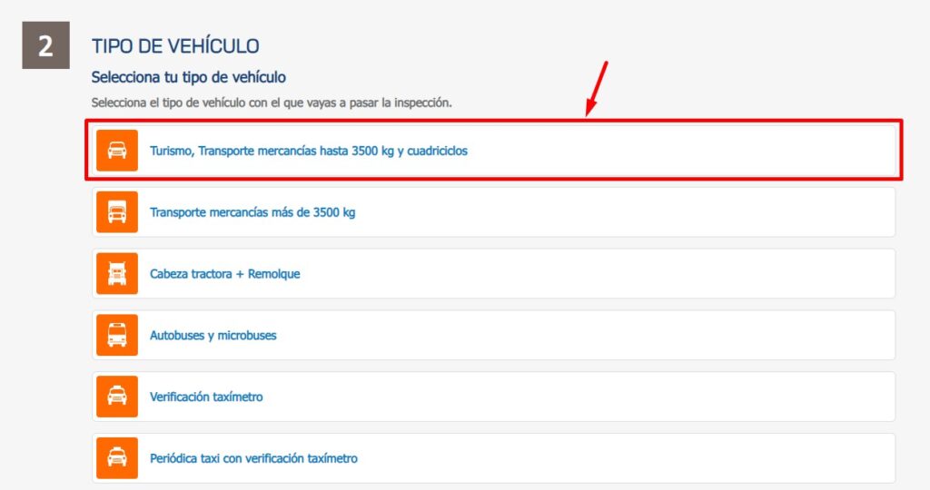Select Periódica taxi con verificación taxímetro
This screenshot has height=490, width=930.
[493, 458]
